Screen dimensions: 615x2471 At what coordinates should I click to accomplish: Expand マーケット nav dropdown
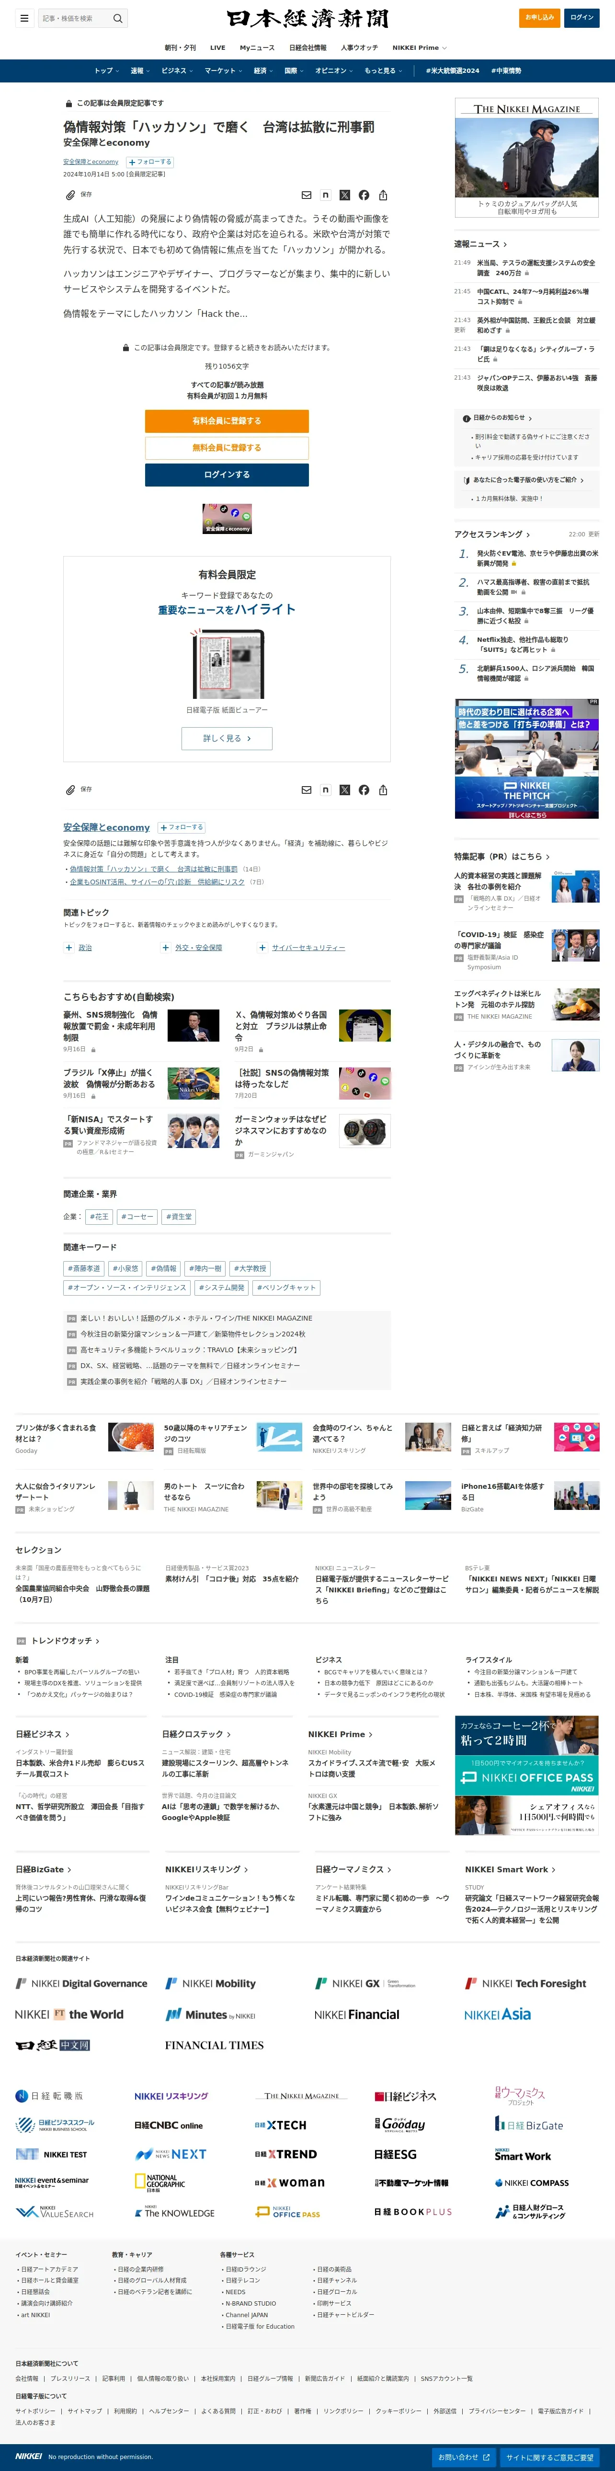[x=223, y=70]
